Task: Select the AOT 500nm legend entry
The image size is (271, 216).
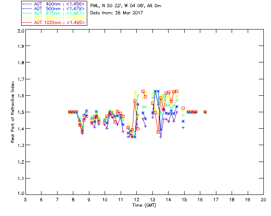Action: click(54, 8)
